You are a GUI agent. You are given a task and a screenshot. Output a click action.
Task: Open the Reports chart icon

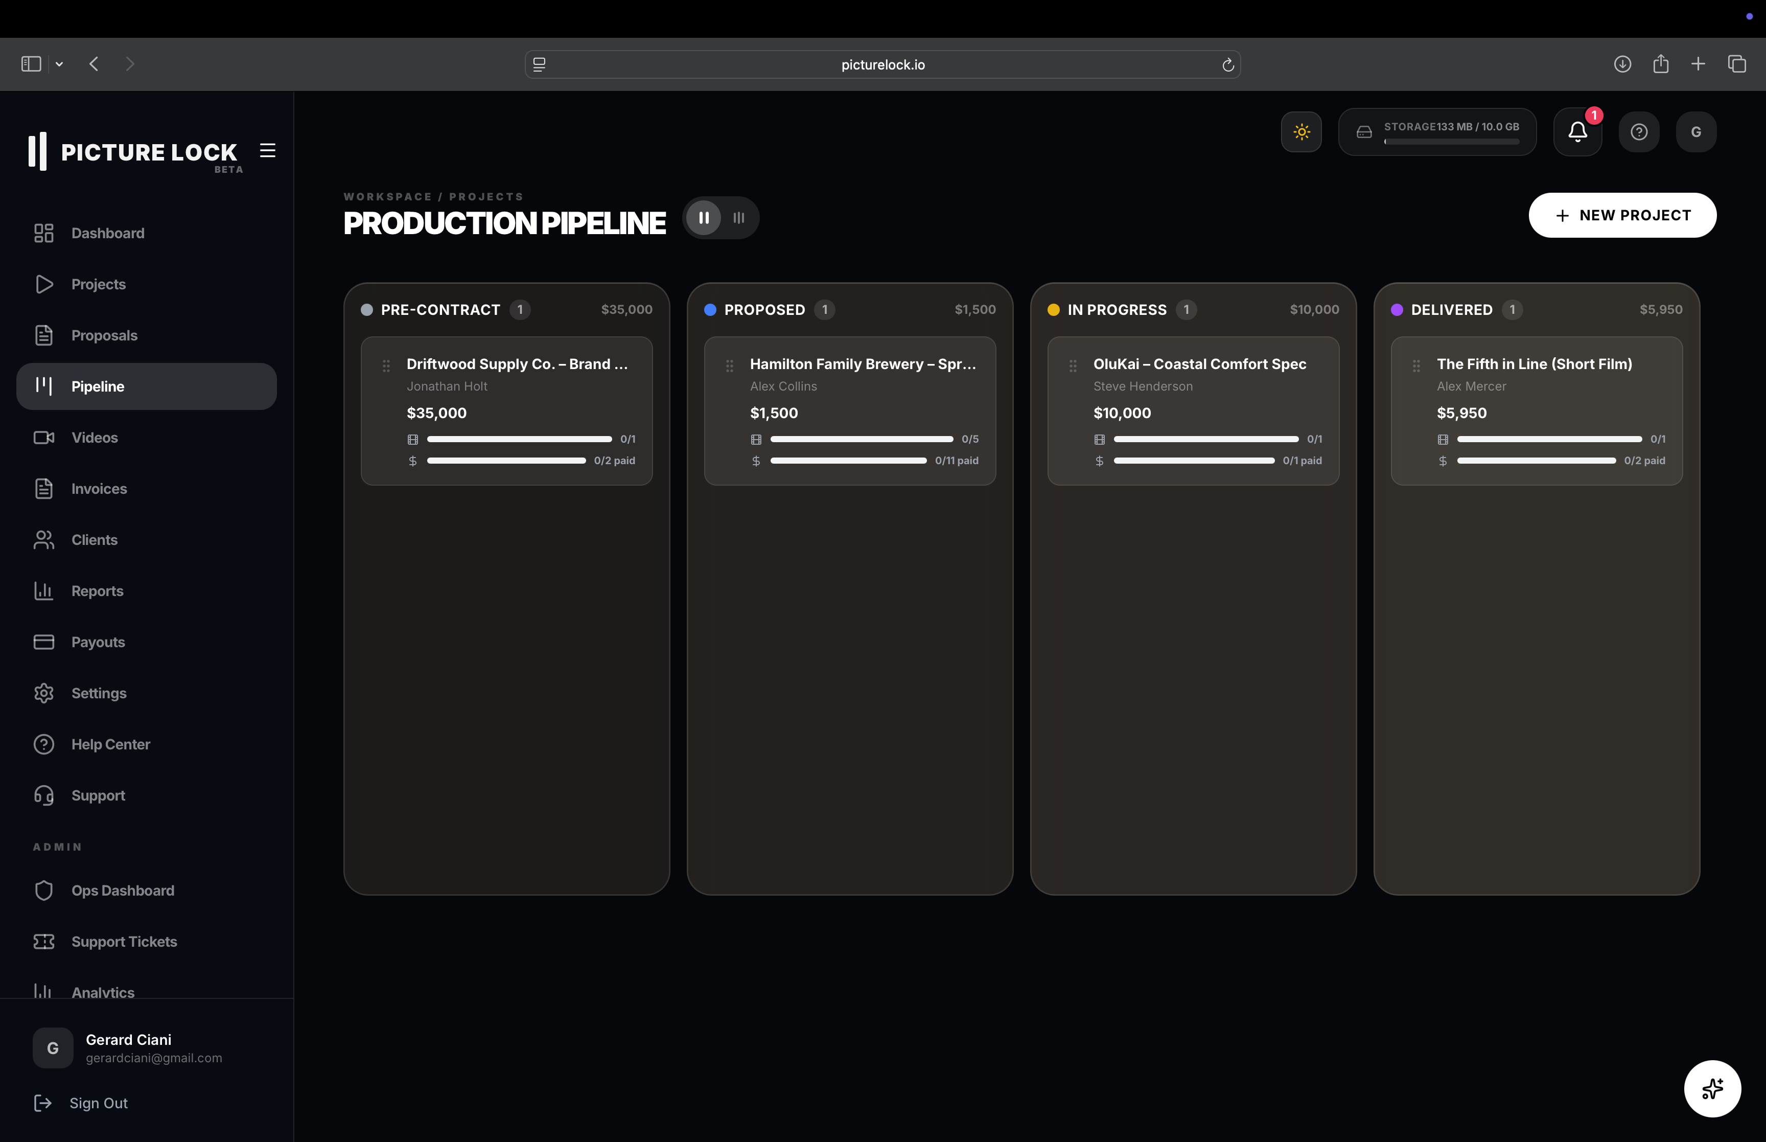[44, 590]
